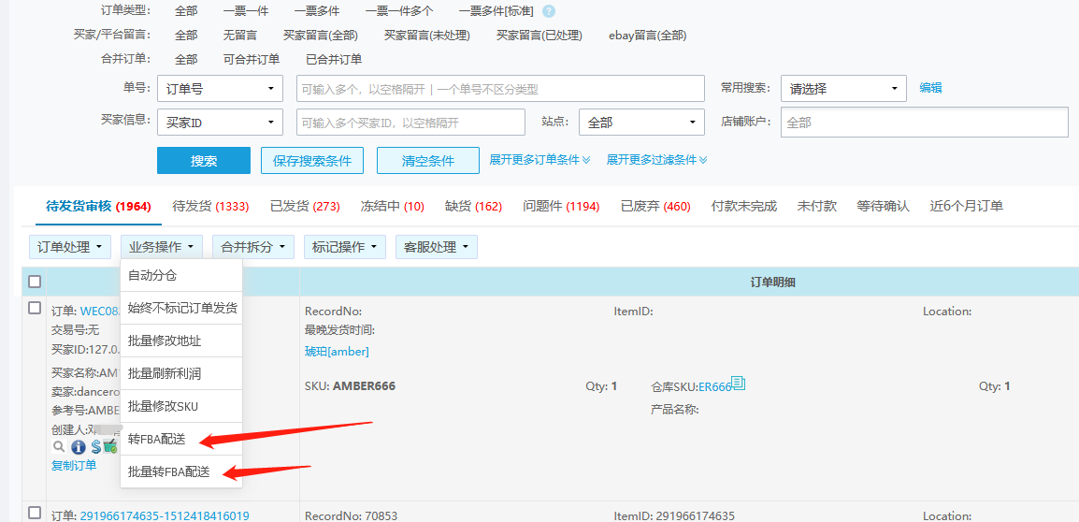Image resolution: width=1079 pixels, height=522 pixels.
Task: Click the 店铺账户 input field
Action: pyautogui.click(x=924, y=123)
